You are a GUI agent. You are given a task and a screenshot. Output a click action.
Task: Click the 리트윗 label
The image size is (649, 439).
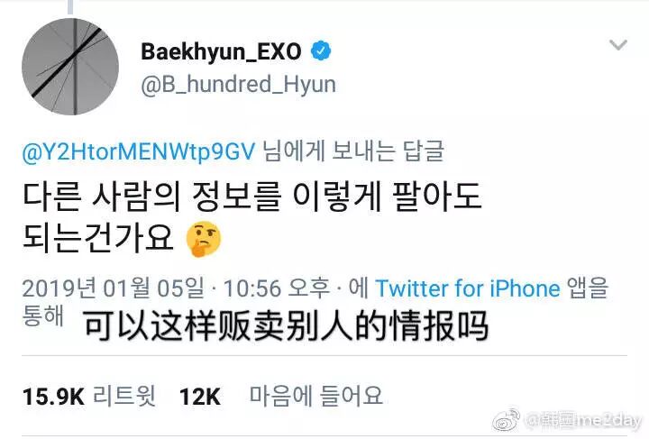(124, 396)
